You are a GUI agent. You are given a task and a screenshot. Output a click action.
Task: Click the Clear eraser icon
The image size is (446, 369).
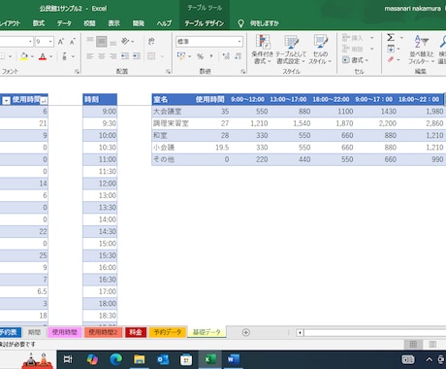point(391,59)
